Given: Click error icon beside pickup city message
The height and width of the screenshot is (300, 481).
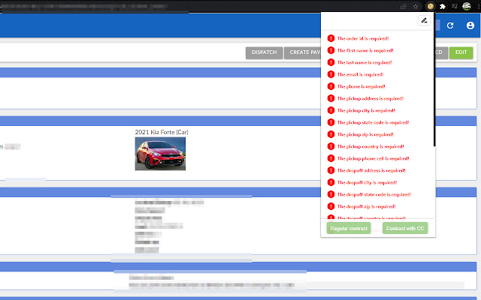Looking at the screenshot, I should click(331, 110).
